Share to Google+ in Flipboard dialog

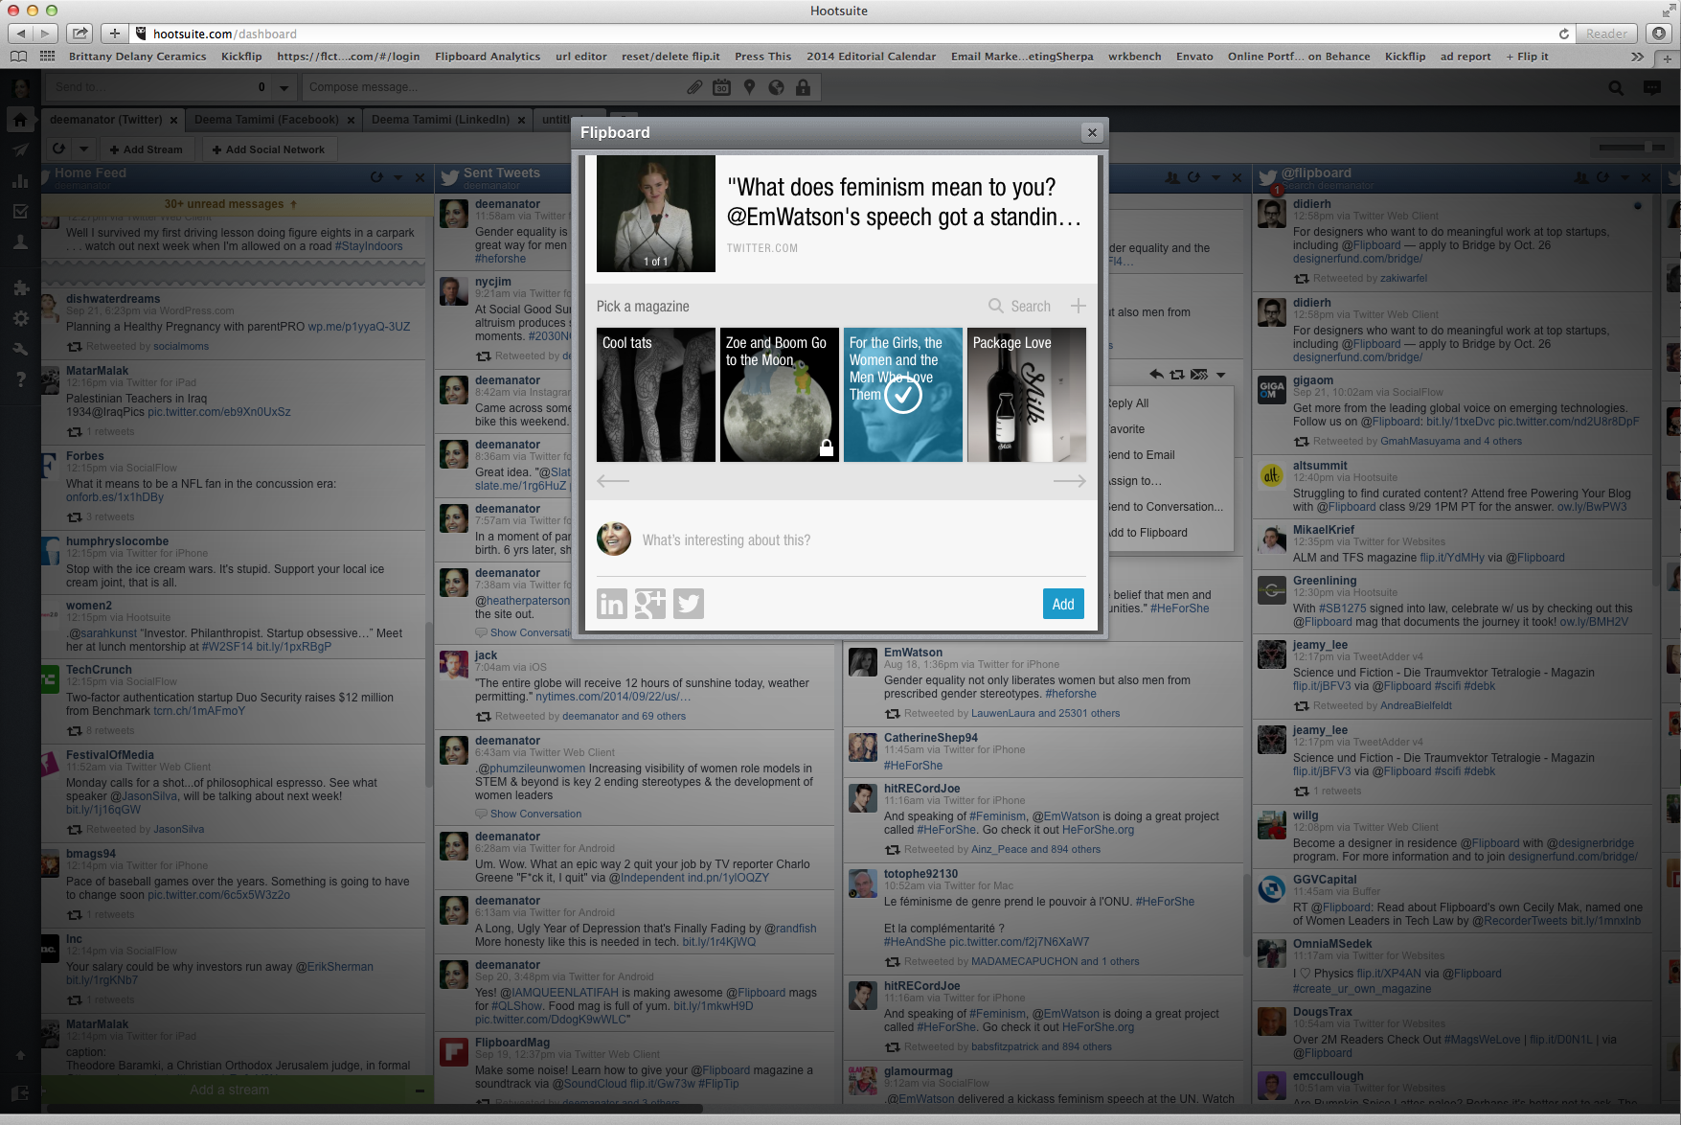click(x=649, y=604)
